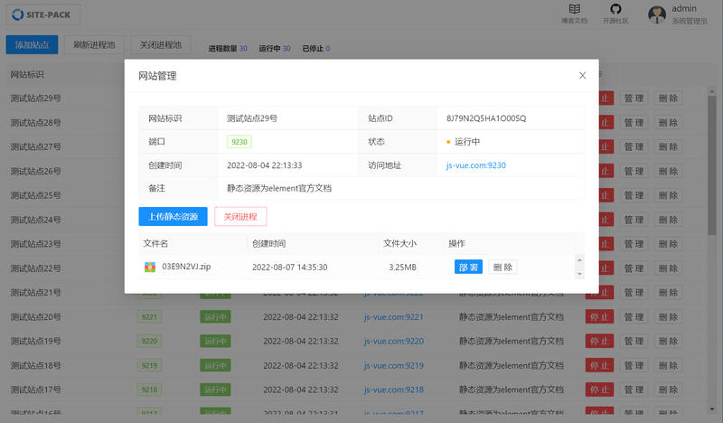723x423 pixels.
Task: Manage 测试站点20号 with 管理 button
Action: coord(634,317)
